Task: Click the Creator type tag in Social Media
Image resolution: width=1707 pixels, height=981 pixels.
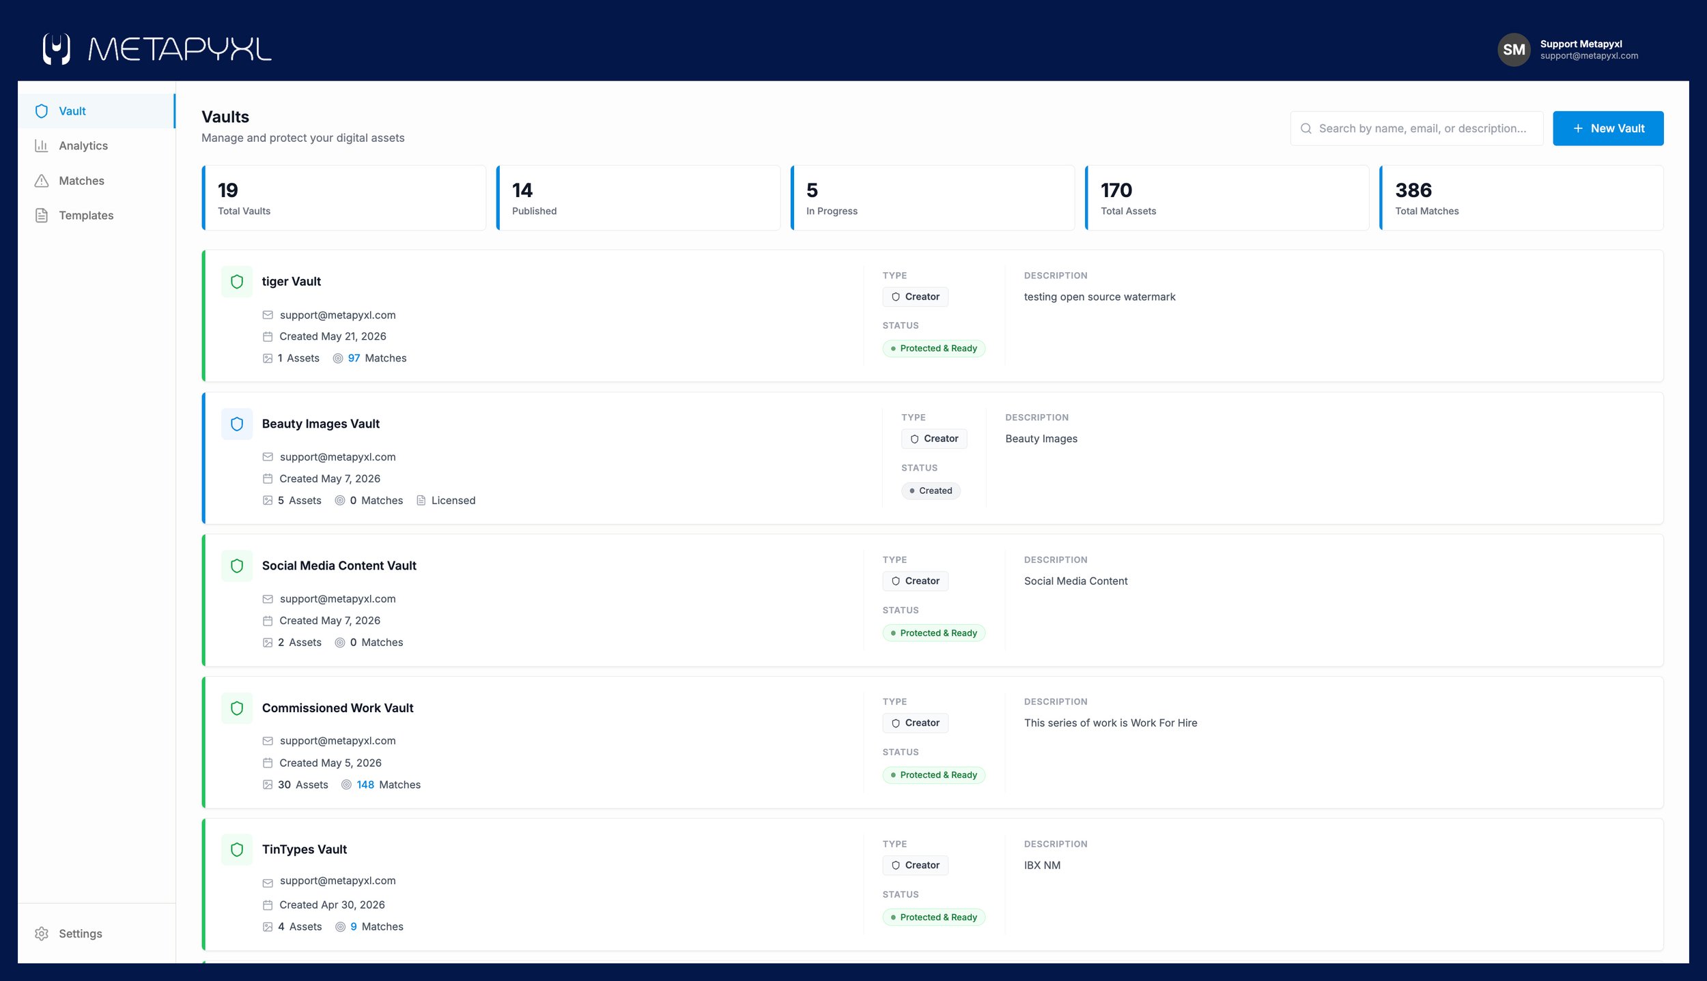Action: 915,581
